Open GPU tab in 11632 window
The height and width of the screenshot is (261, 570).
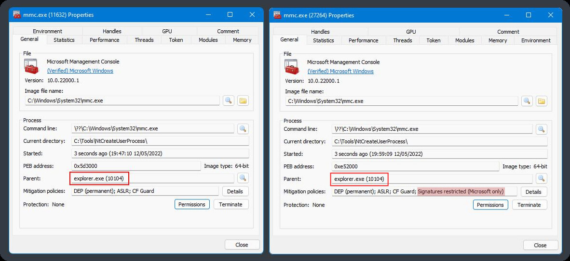[167, 31]
